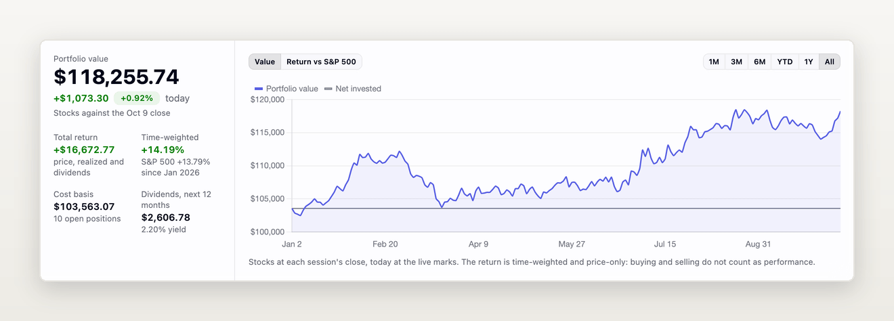Click the Jan 2 x-axis label

(x=292, y=244)
